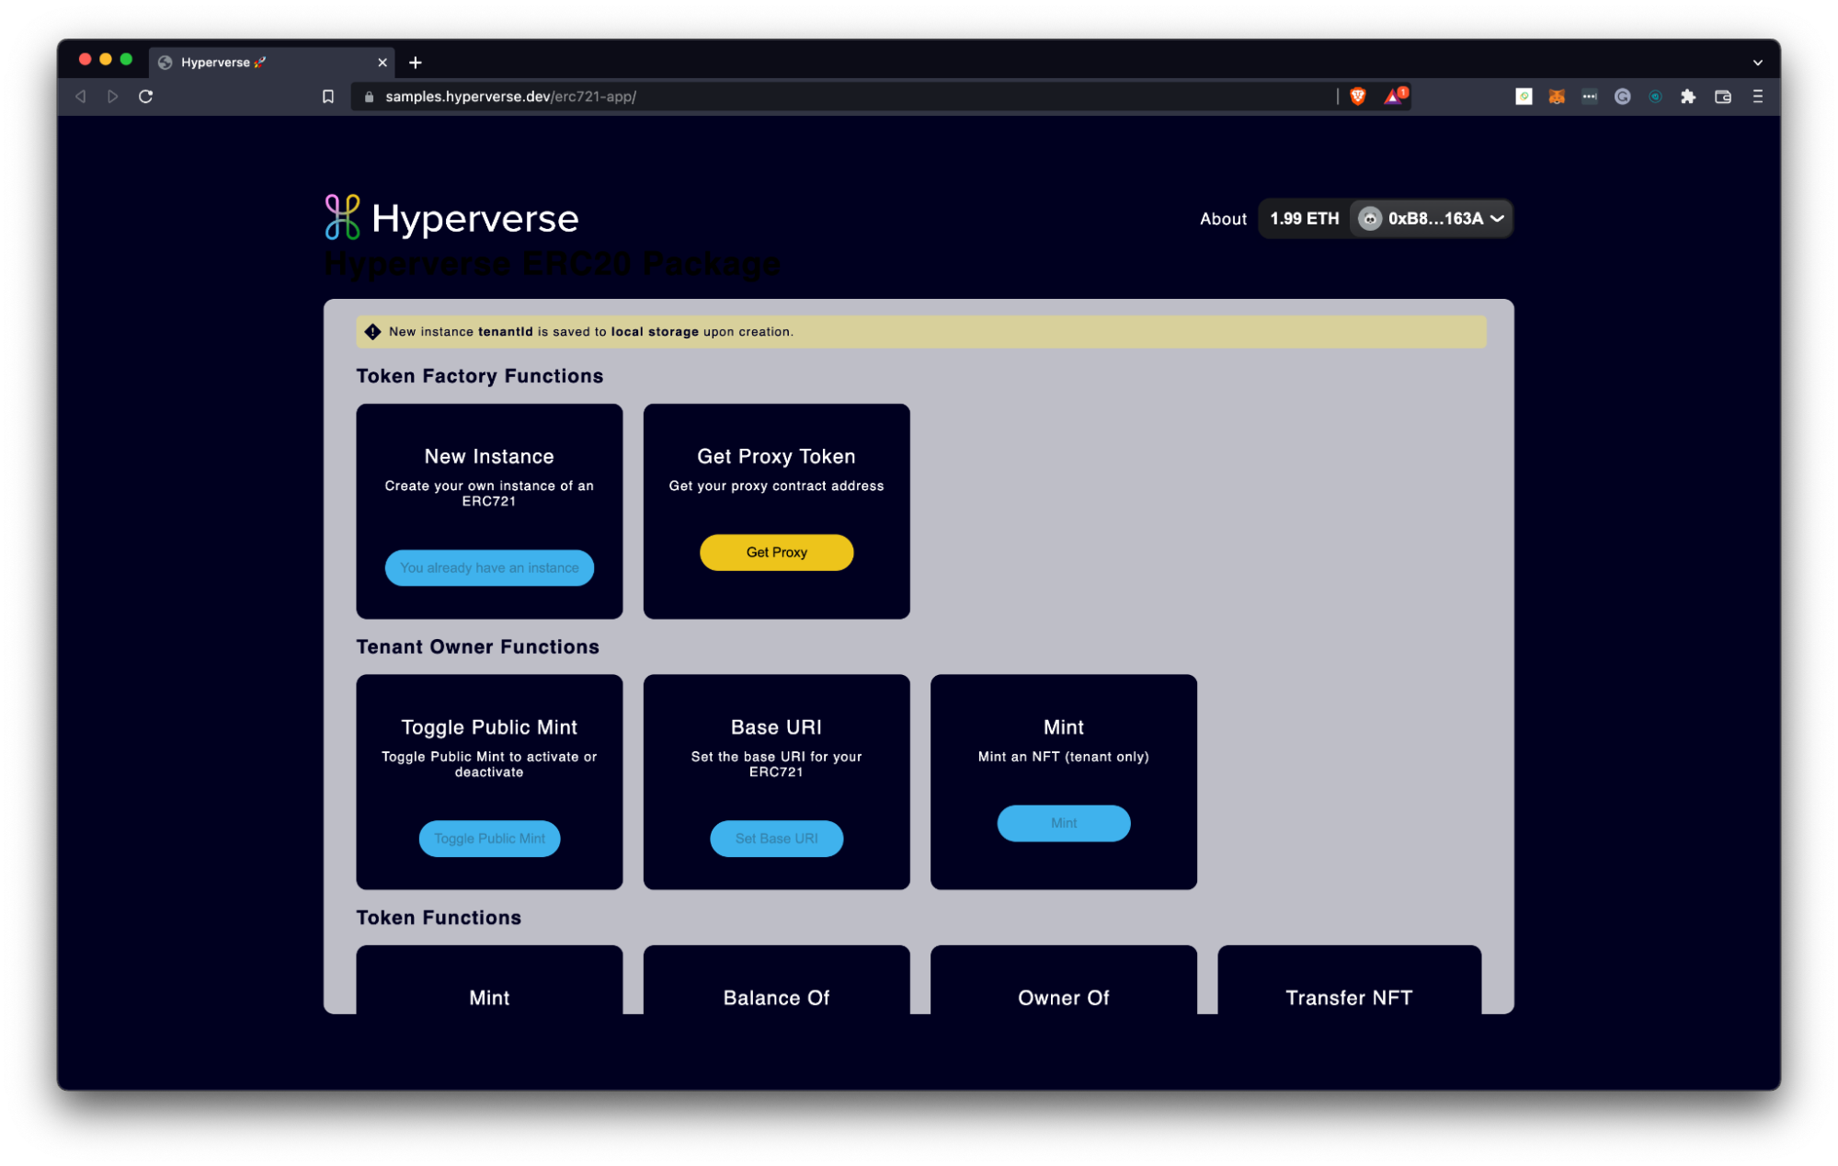The height and width of the screenshot is (1166, 1838).
Task: Click the tenant-only Mint button
Action: click(1064, 823)
